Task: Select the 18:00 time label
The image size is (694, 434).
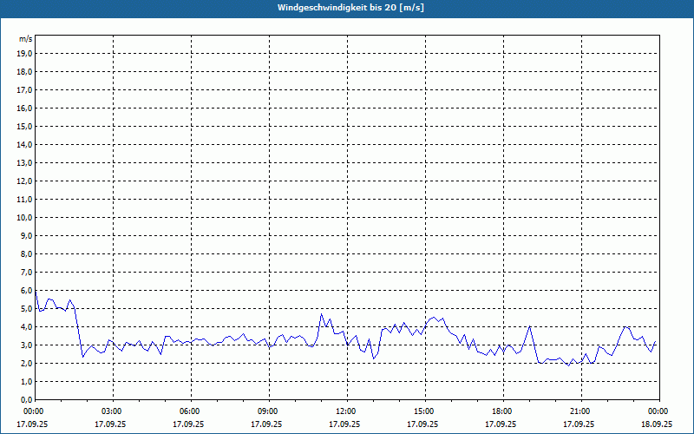Action: [x=502, y=411]
